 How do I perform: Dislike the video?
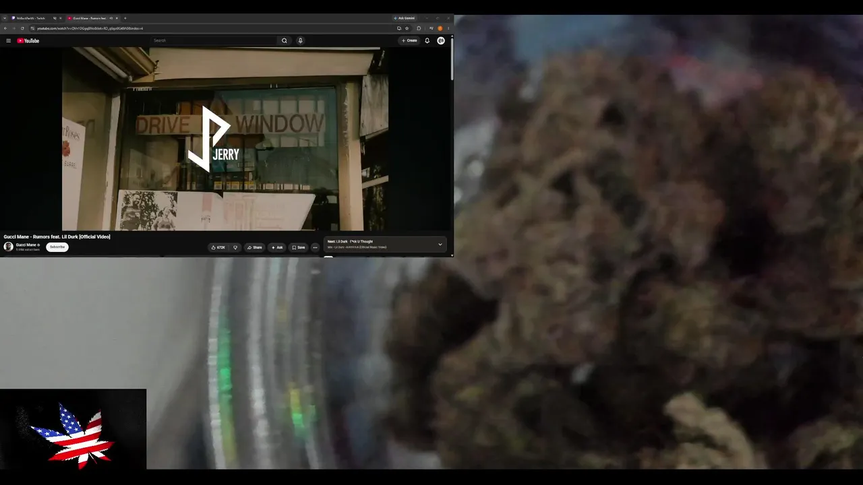235,247
